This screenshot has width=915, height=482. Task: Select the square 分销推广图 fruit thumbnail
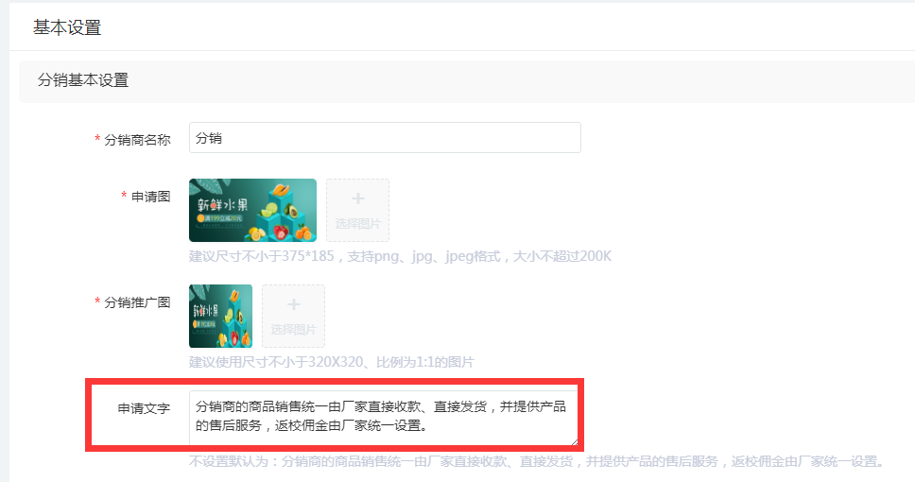pyautogui.click(x=220, y=316)
